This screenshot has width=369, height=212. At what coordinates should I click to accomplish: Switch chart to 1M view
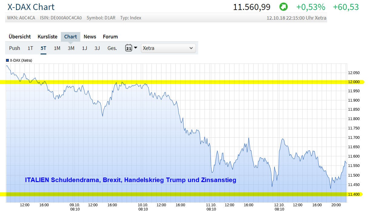point(57,48)
